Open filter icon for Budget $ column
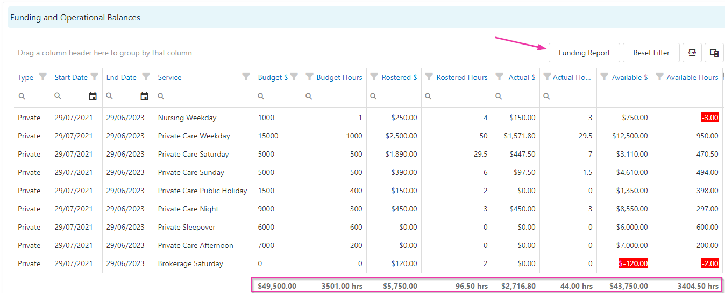725x293 pixels. [294, 77]
